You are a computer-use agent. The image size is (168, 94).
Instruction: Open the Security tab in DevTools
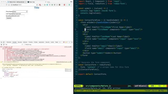pos(48,42)
